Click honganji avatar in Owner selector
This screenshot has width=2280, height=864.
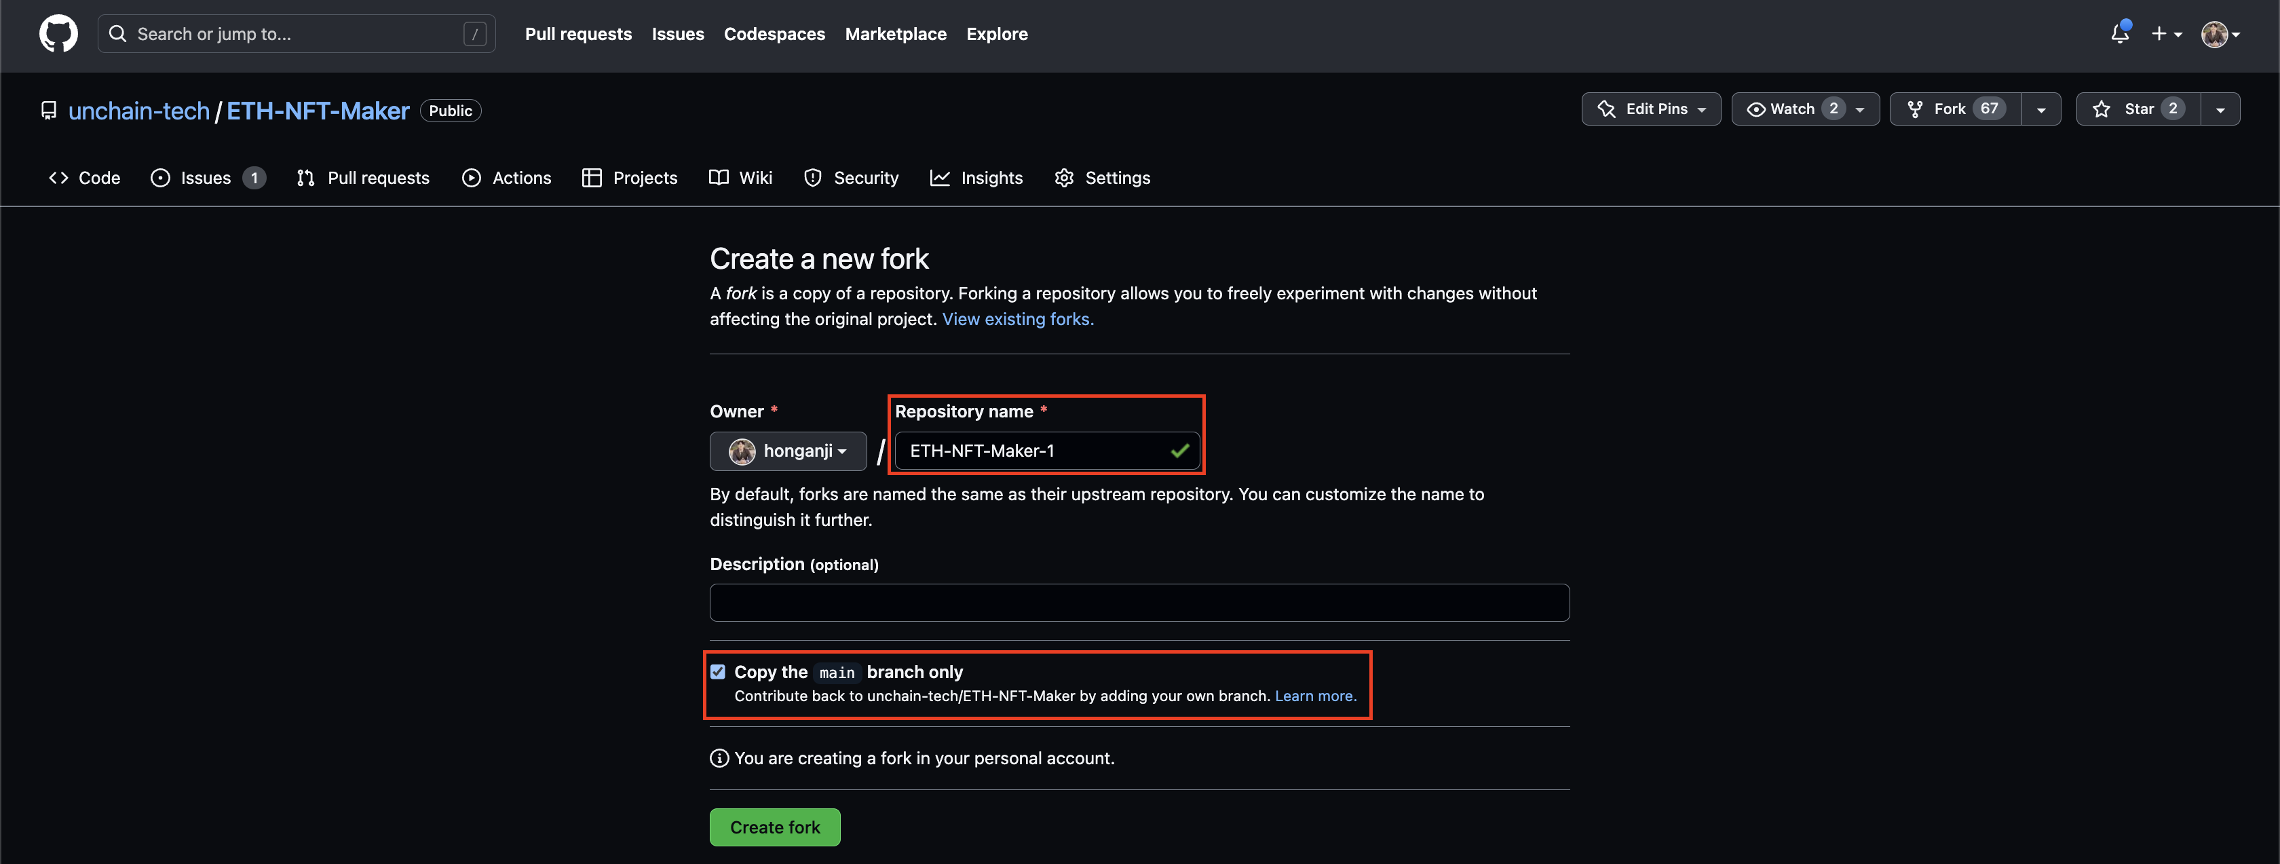(x=742, y=451)
